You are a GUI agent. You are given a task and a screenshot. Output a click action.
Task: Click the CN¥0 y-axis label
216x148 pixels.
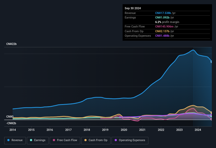click(10, 117)
